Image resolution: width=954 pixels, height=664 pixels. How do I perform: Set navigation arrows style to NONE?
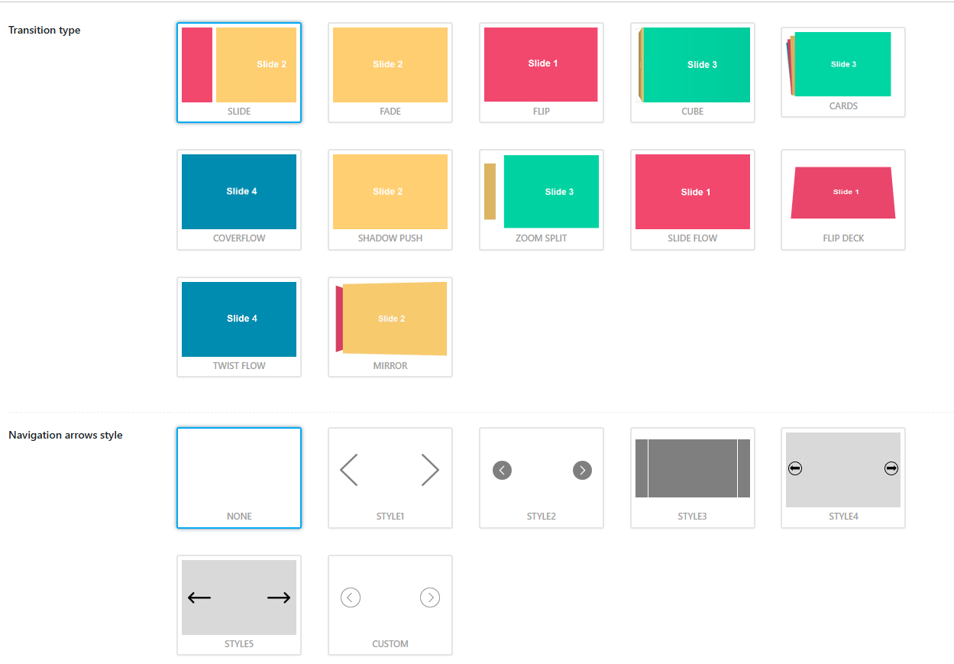[x=238, y=478]
